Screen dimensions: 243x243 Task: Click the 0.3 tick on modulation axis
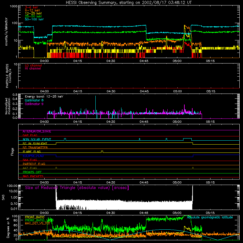pyautogui.click(x=15, y=104)
